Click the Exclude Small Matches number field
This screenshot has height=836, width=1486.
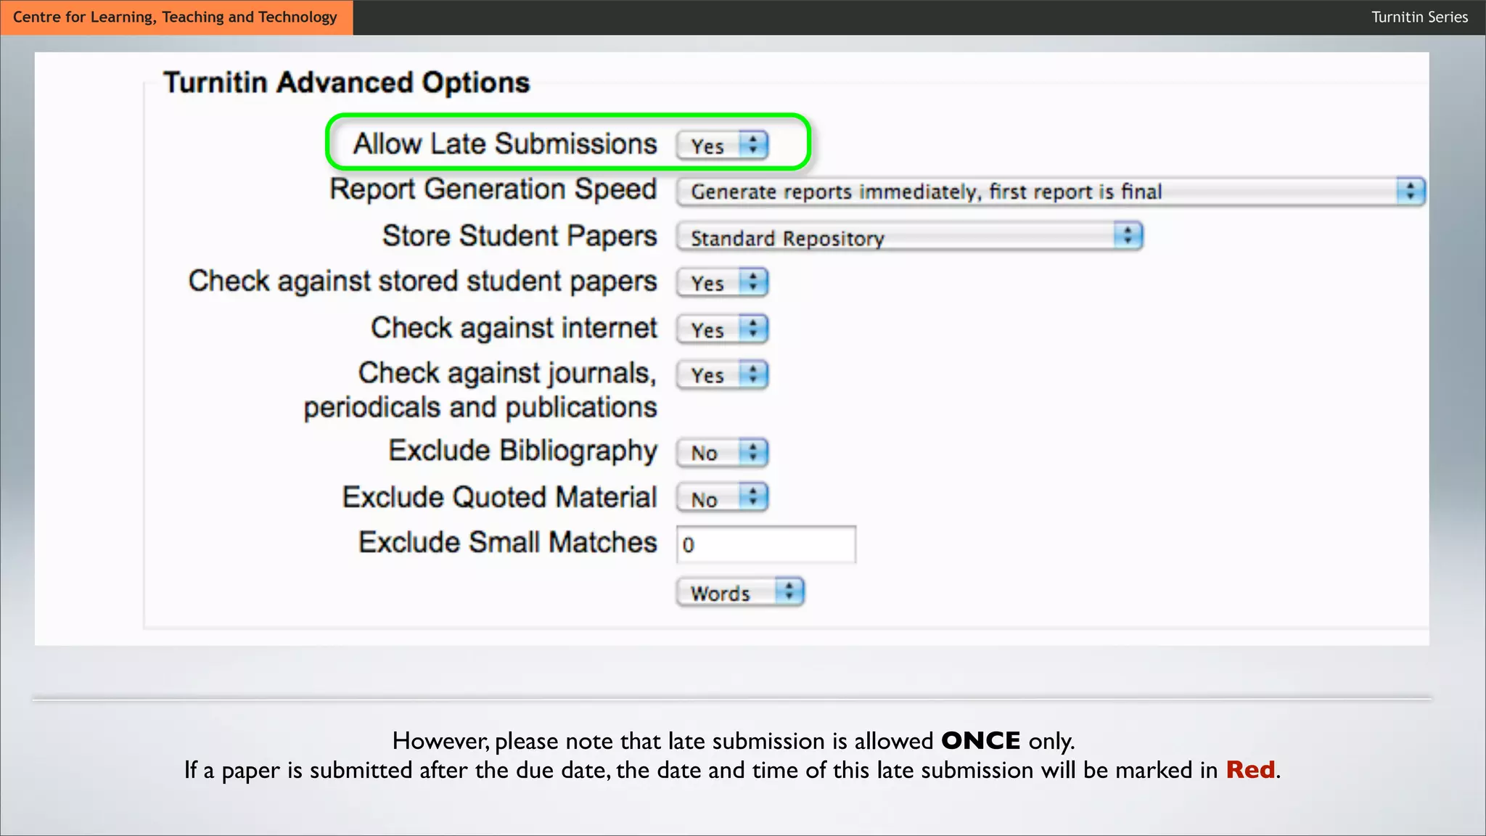point(765,544)
